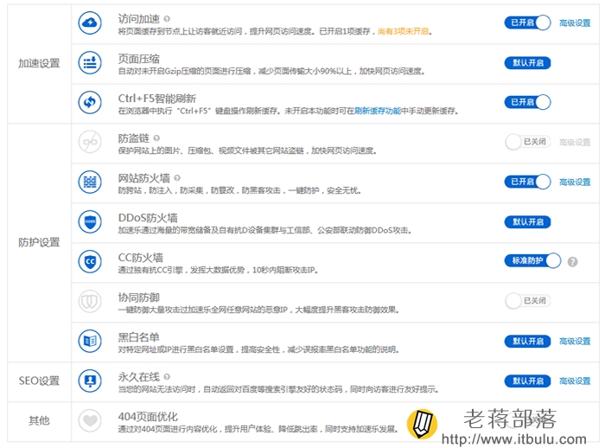Select the SEO设置 section label

(x=39, y=381)
